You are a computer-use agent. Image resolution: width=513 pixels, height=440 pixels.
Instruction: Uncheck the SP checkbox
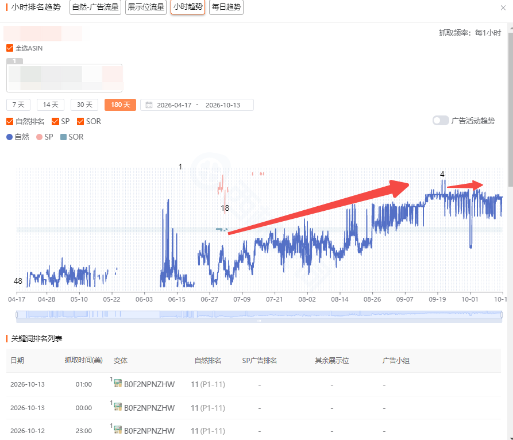click(x=55, y=121)
